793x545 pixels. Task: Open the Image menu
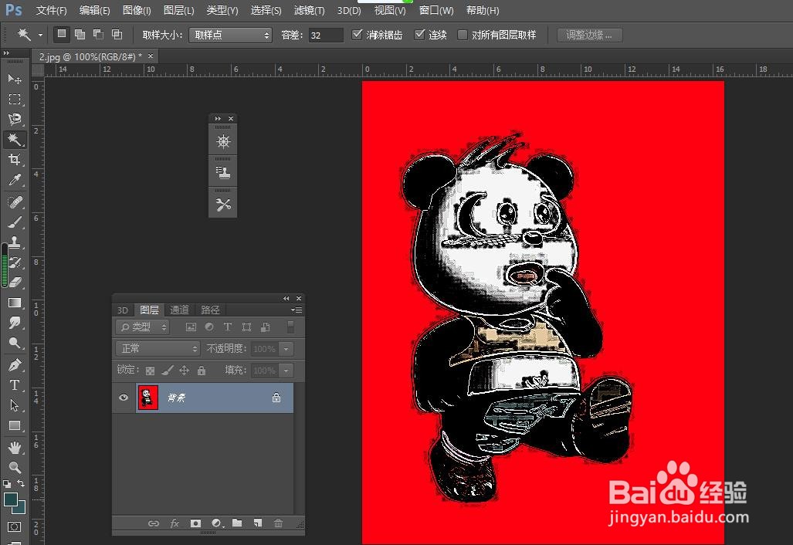point(137,10)
